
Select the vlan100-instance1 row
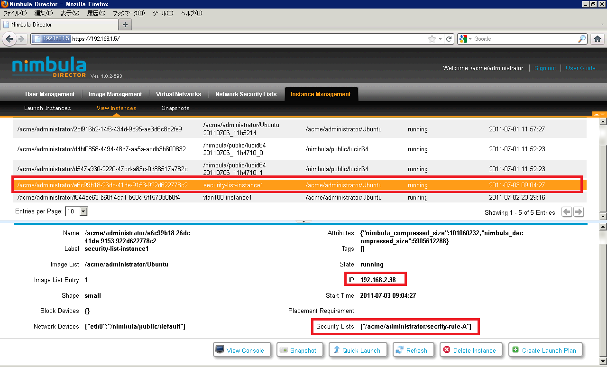pos(228,197)
